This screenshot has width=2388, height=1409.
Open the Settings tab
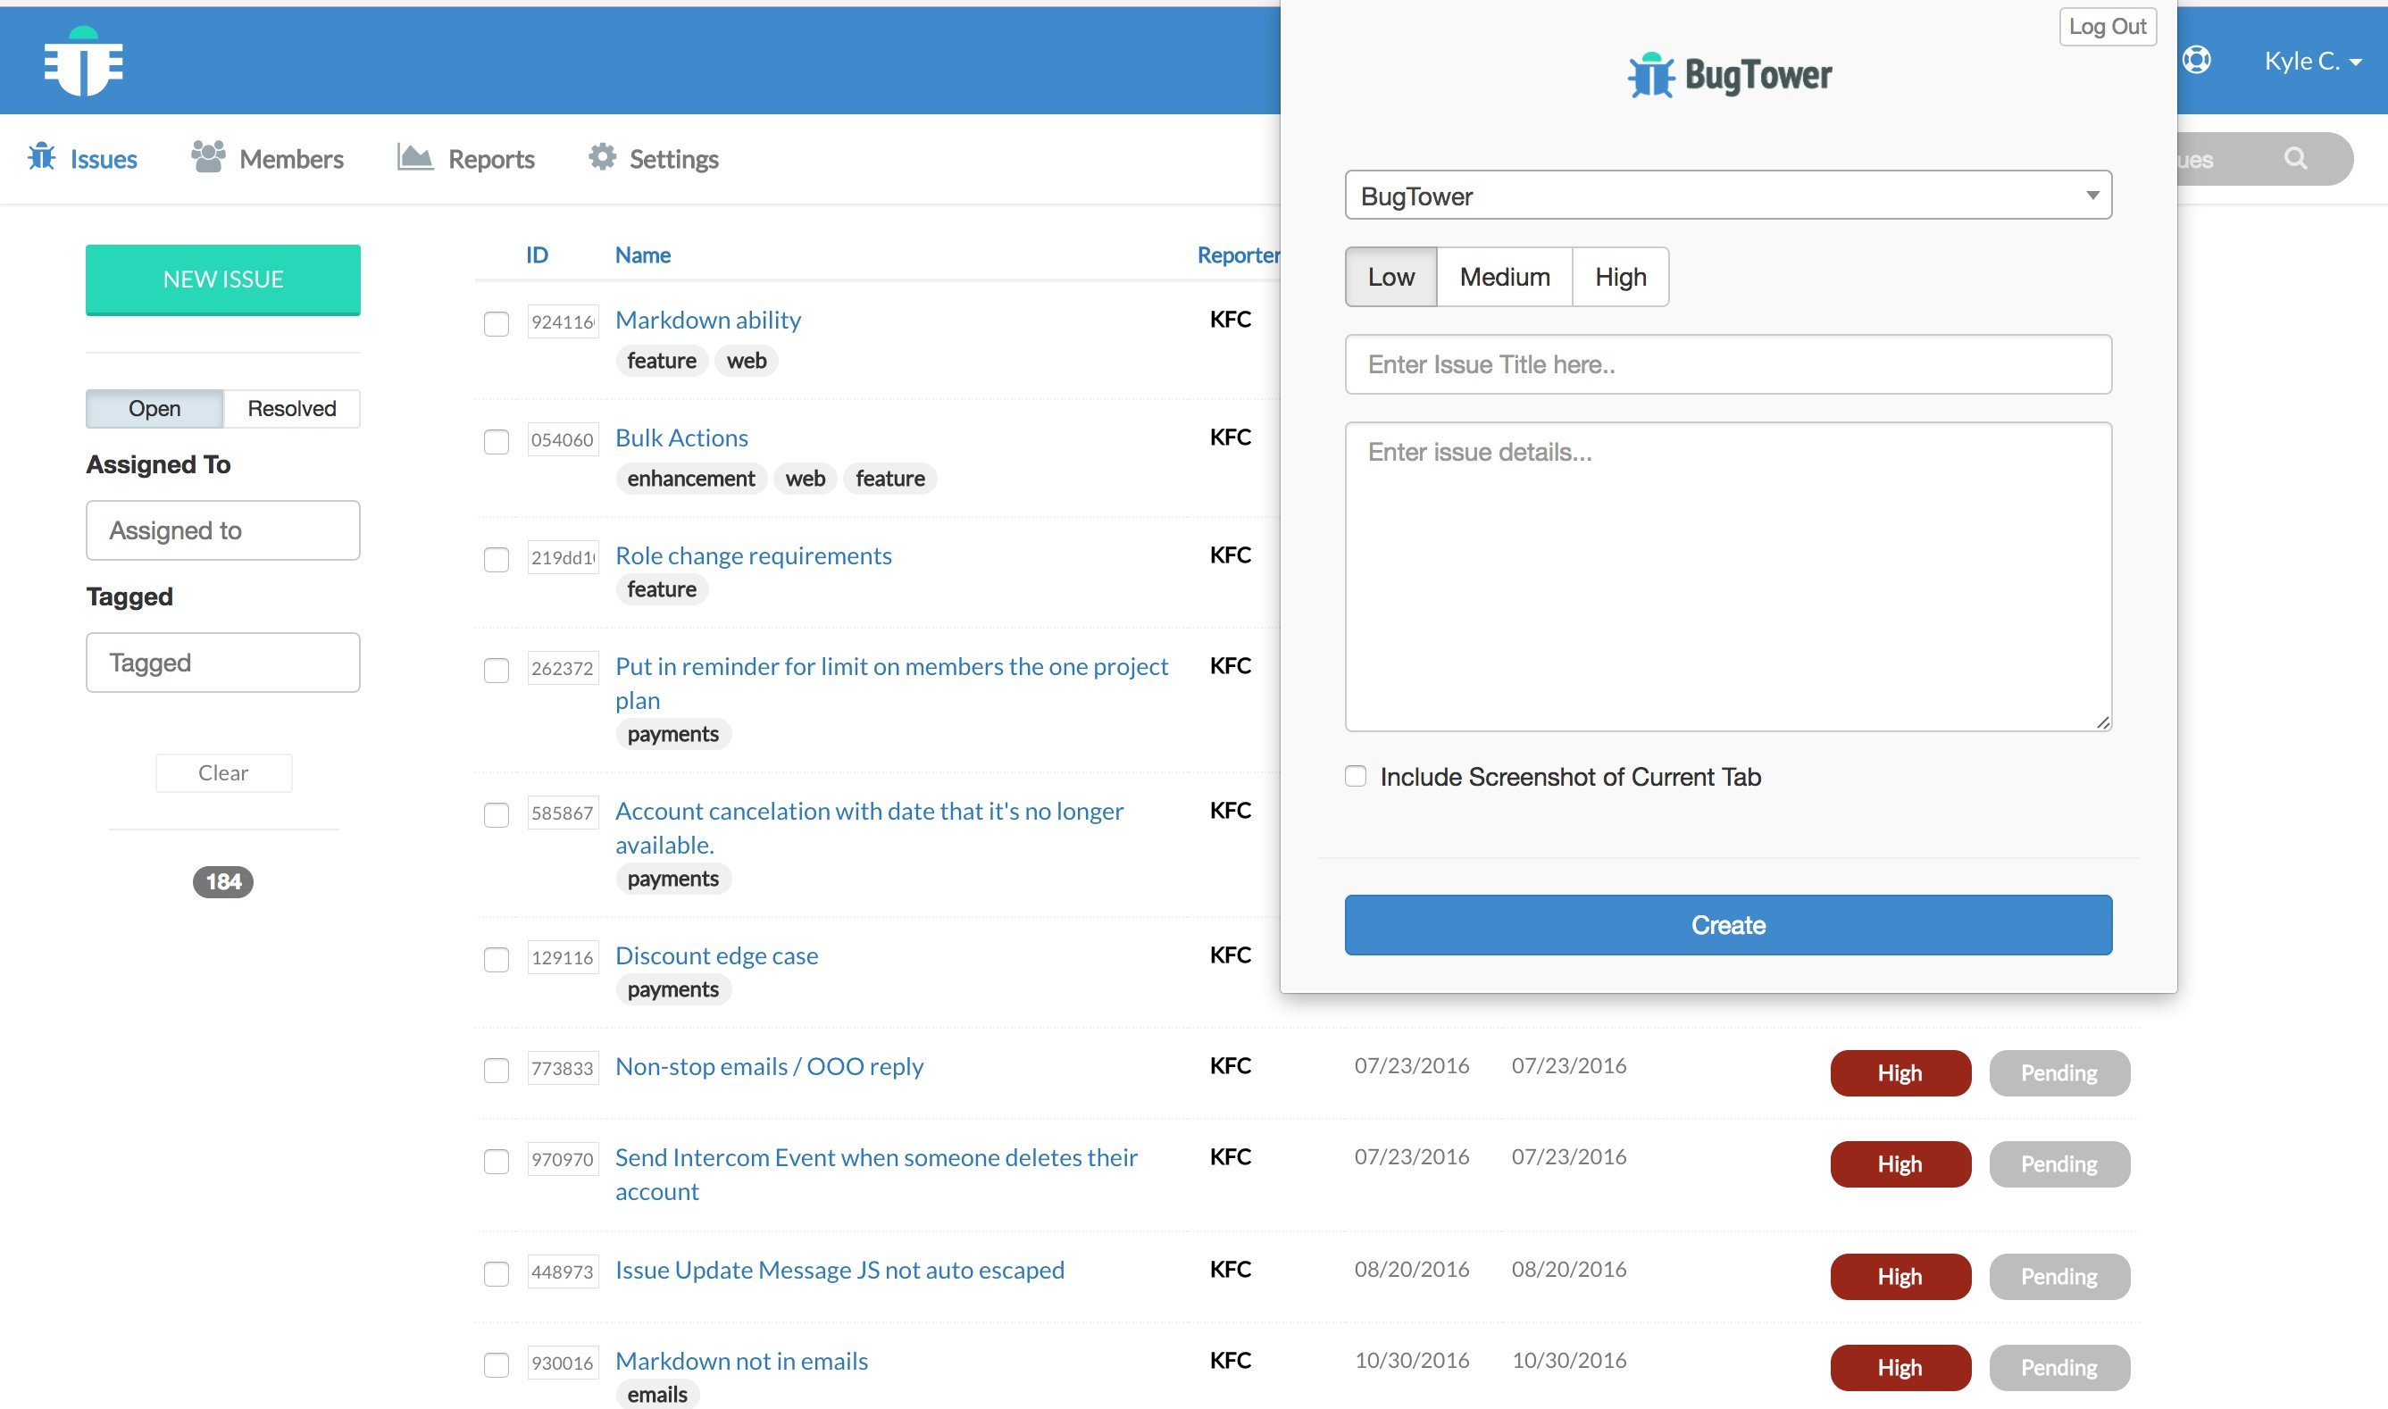pyautogui.click(x=655, y=158)
